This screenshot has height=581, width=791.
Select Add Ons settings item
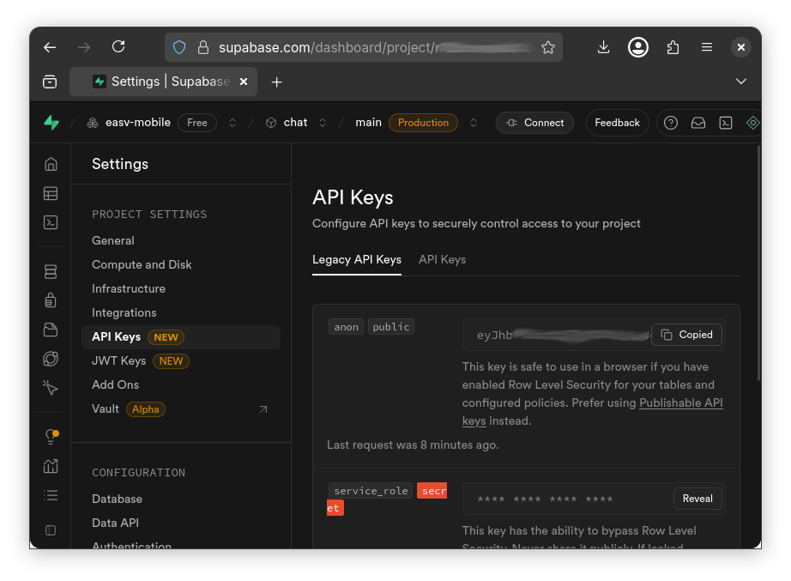tap(115, 384)
